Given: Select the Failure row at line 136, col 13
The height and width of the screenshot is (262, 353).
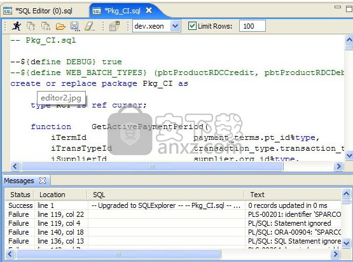Looking at the screenshot, I should (x=173, y=241).
